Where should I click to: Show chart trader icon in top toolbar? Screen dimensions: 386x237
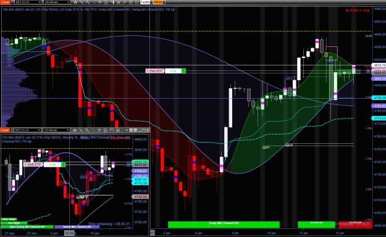[x=112, y=2]
